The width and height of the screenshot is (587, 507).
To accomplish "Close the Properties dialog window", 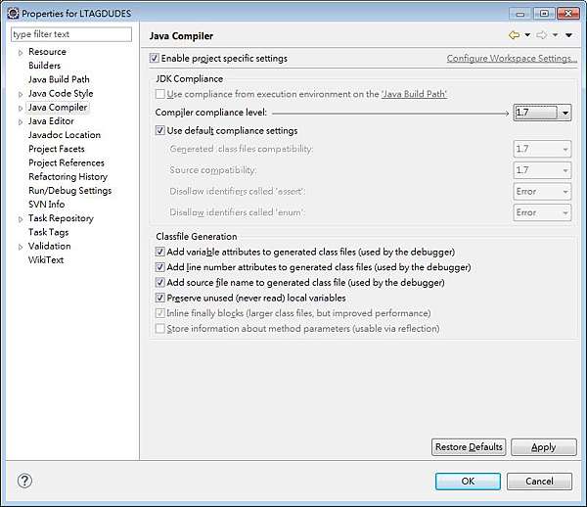I will (567, 14).
